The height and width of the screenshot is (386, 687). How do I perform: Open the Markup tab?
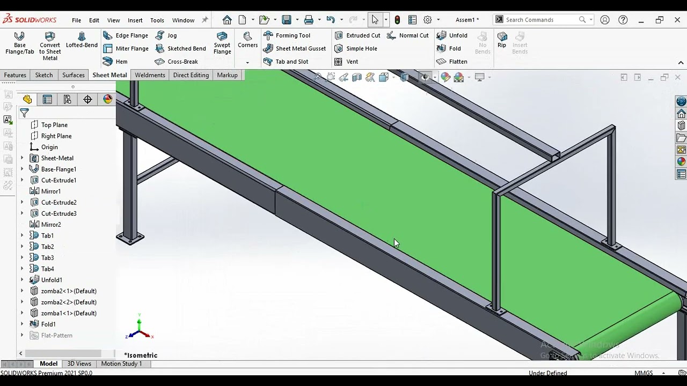point(227,75)
